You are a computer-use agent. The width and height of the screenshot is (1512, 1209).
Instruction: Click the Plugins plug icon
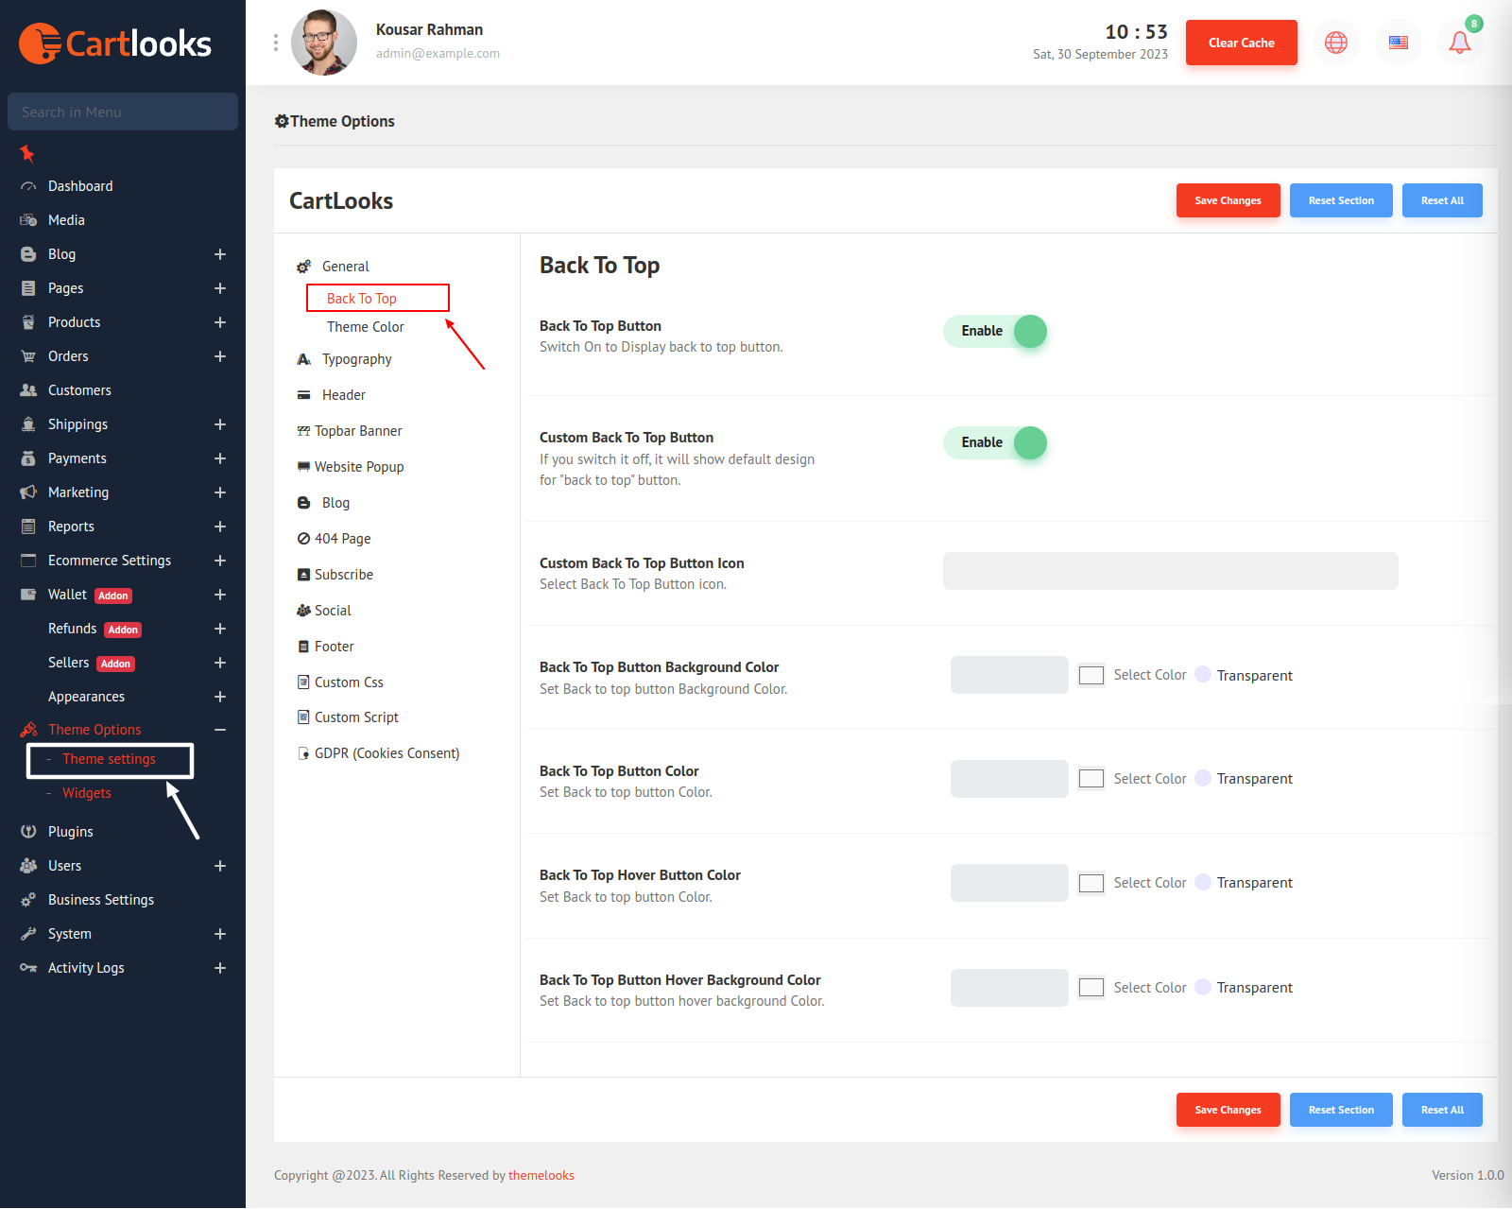pyautogui.click(x=28, y=832)
